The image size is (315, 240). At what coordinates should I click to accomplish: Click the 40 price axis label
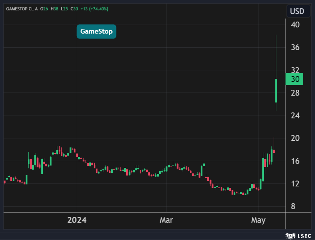[x=295, y=25]
